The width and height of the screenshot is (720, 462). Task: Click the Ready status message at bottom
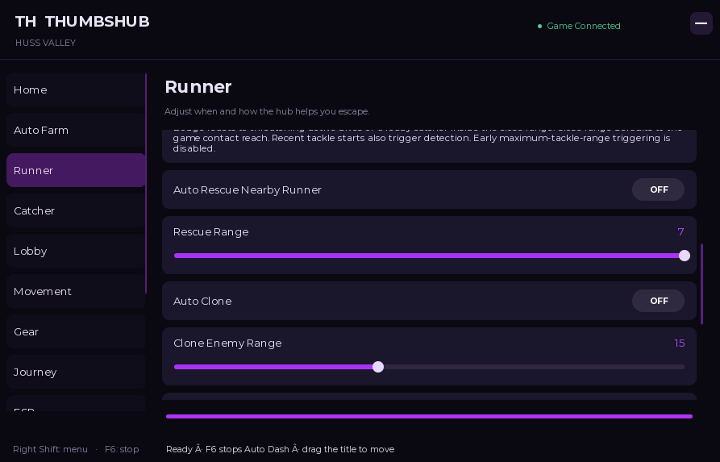(x=280, y=449)
